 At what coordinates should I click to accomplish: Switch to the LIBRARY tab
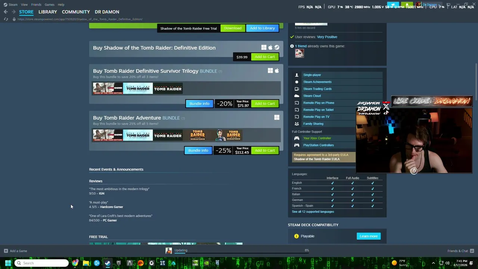click(48, 12)
